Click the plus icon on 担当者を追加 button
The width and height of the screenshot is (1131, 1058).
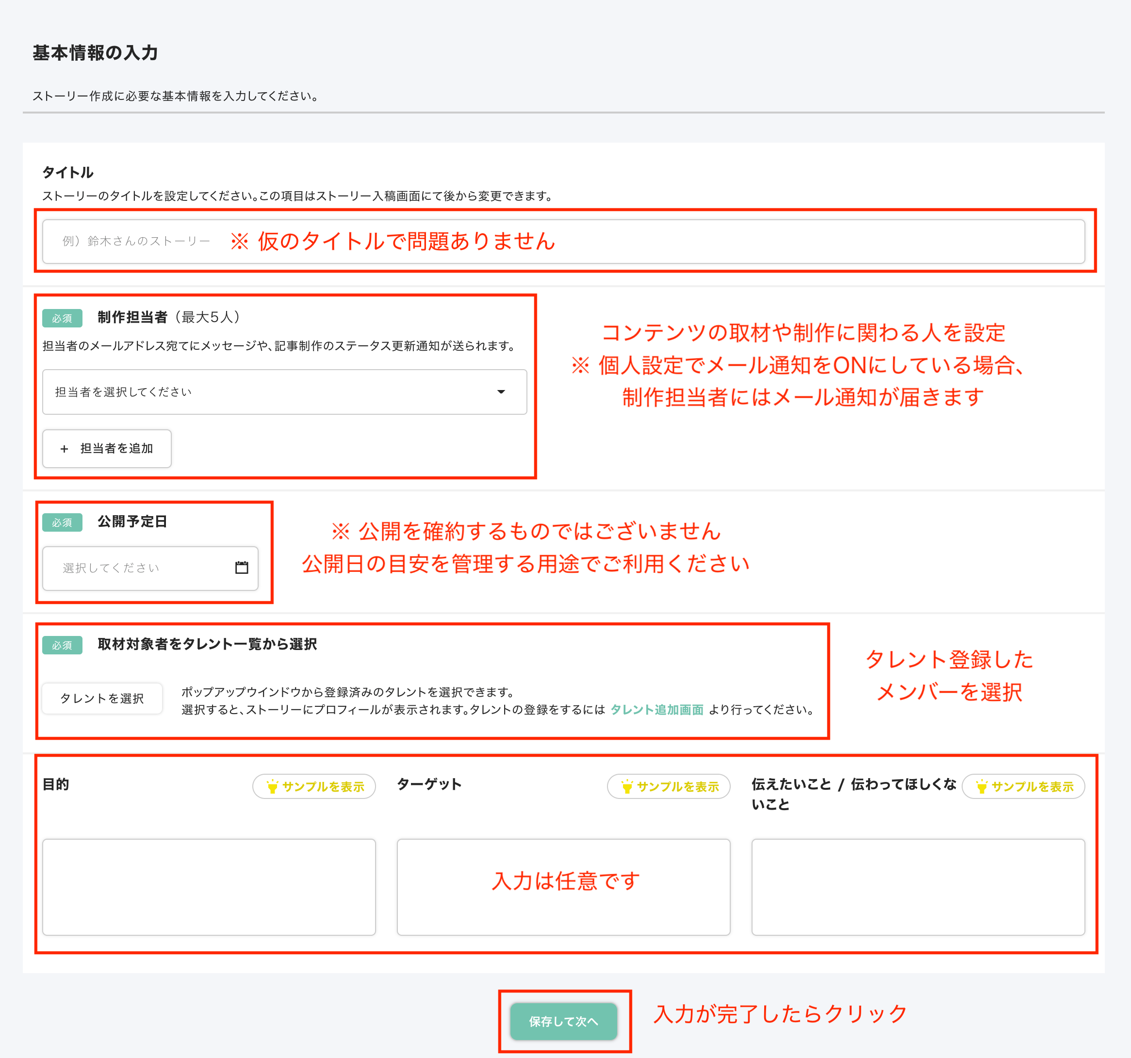(x=64, y=449)
